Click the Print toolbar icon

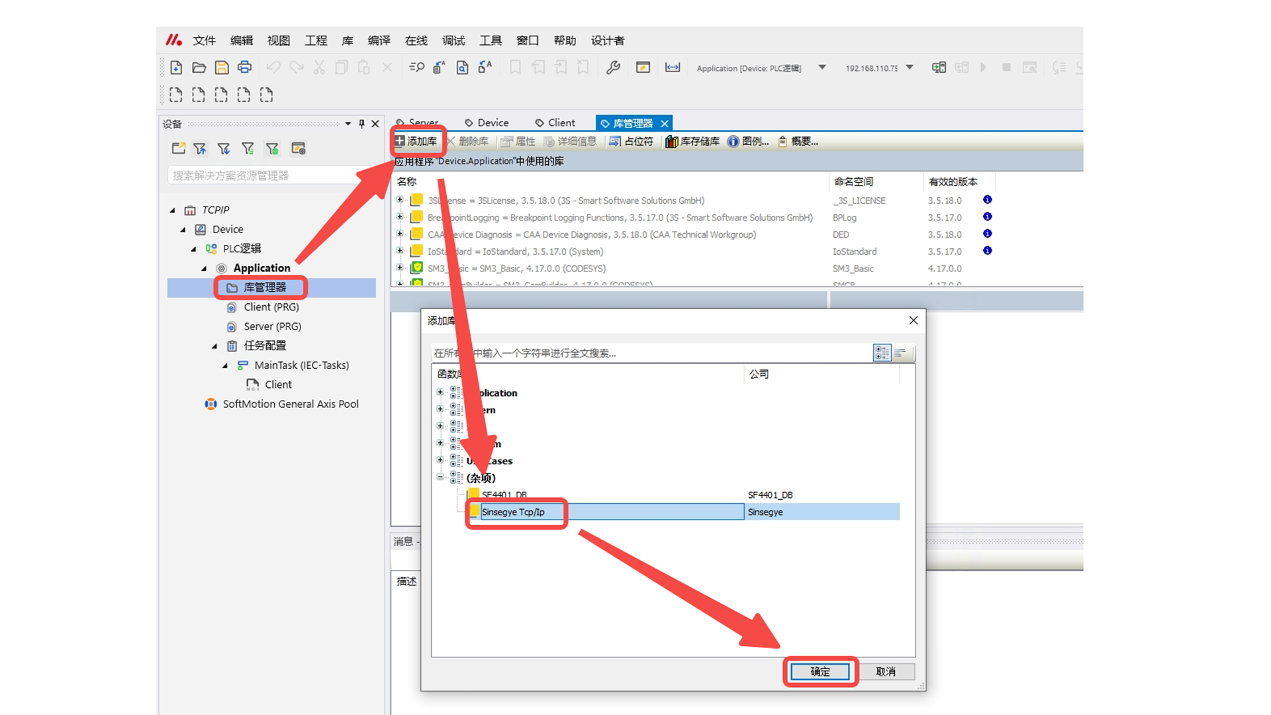(x=244, y=68)
